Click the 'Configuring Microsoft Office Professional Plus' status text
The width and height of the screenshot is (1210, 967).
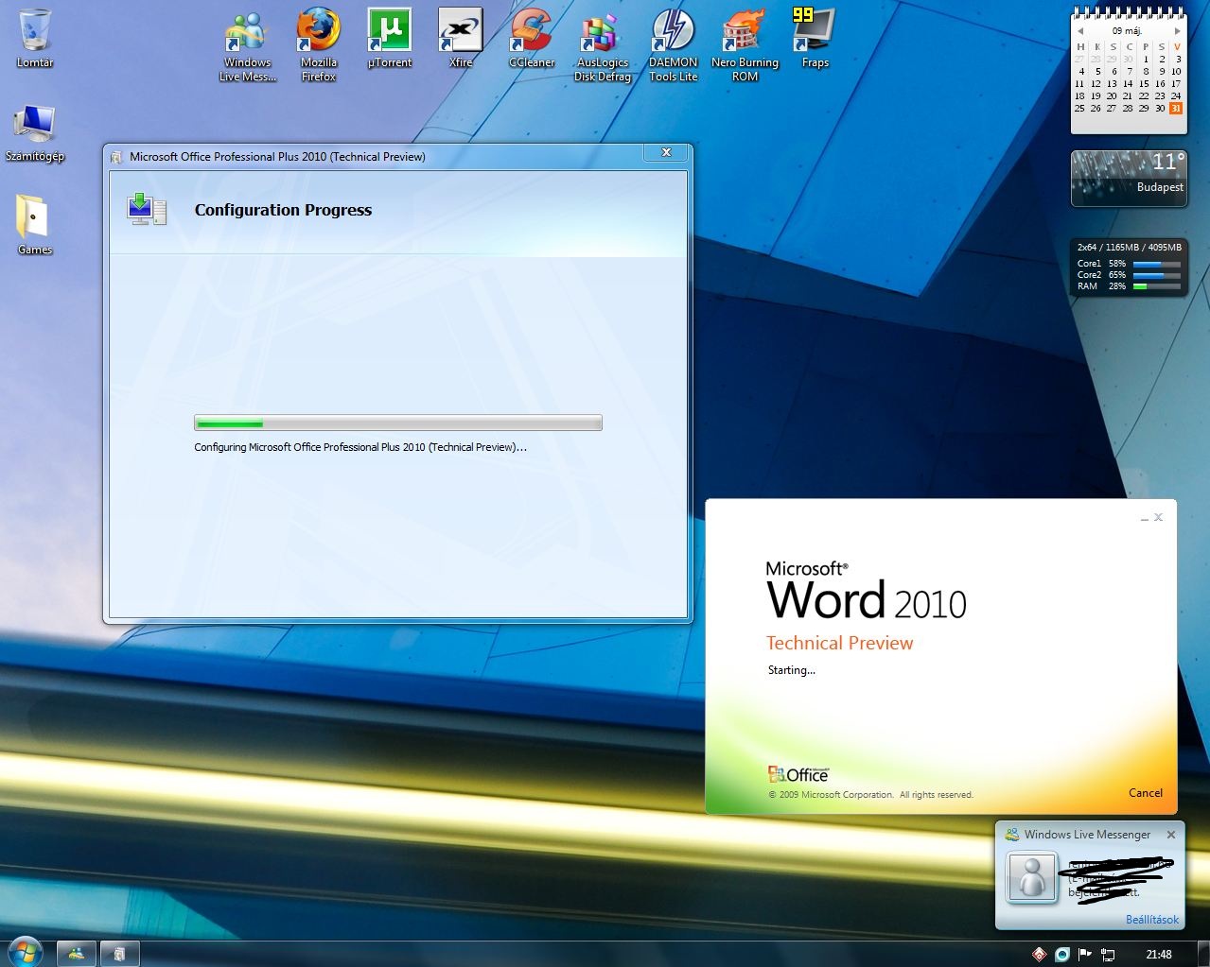[360, 447]
